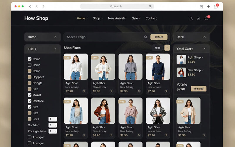Viewport: 235px width, 147px height.
Task: Open the rust red jacket product thumbnail
Action: [x=103, y=111]
